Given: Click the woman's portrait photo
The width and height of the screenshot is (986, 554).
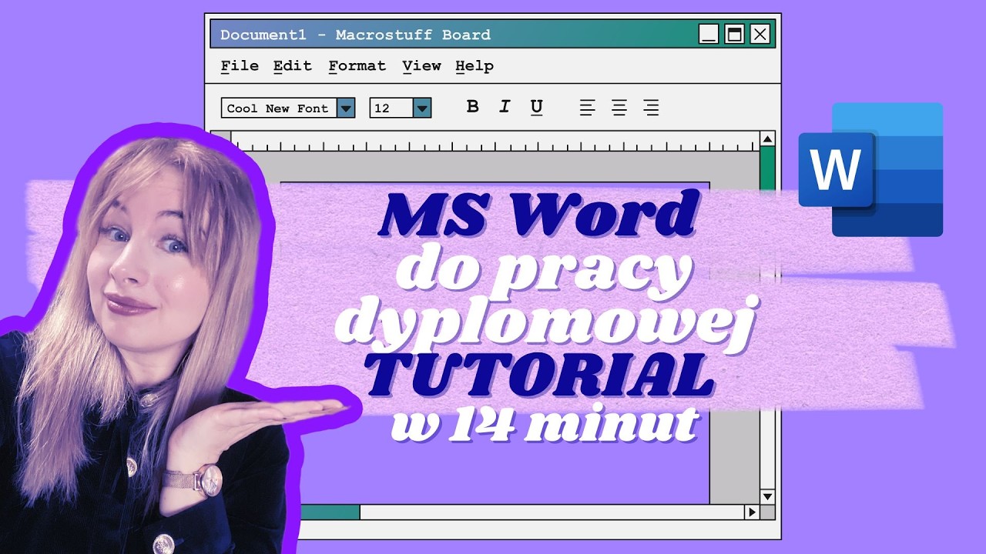Looking at the screenshot, I should point(154,346).
